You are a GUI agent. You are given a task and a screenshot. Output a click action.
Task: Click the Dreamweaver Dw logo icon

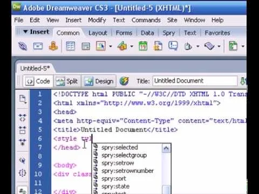(17, 7)
